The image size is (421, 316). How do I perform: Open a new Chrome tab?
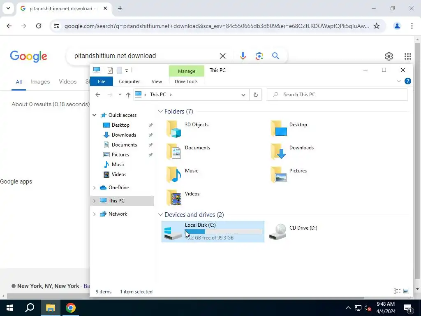coord(120,8)
